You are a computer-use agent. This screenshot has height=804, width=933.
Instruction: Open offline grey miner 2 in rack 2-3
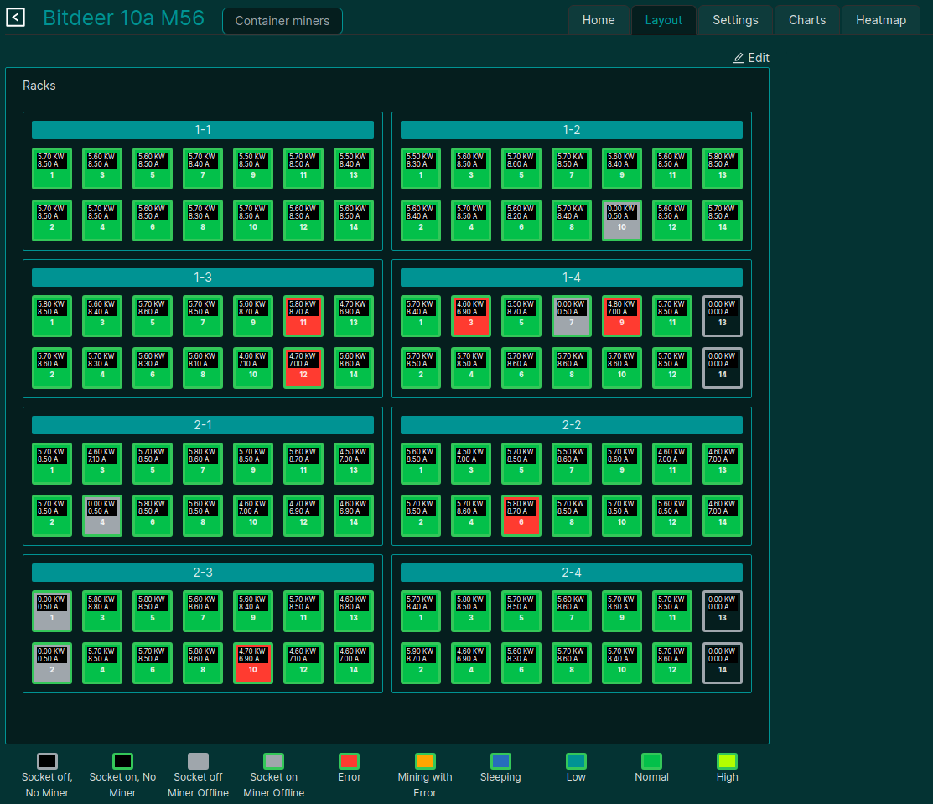point(52,663)
